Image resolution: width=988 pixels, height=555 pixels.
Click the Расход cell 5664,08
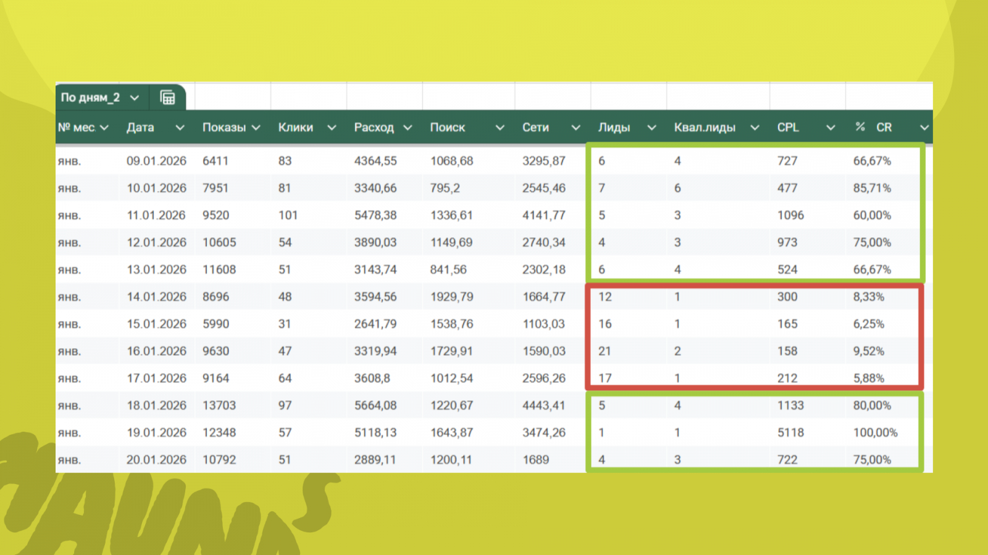point(375,405)
